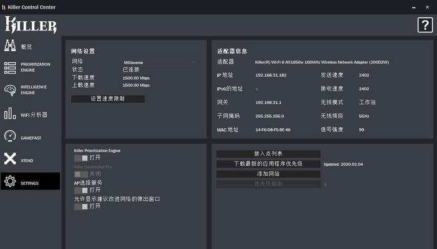Click the Intelligence Engine brain icon
Image resolution: width=437 pixels, height=249 pixels.
tap(10, 90)
